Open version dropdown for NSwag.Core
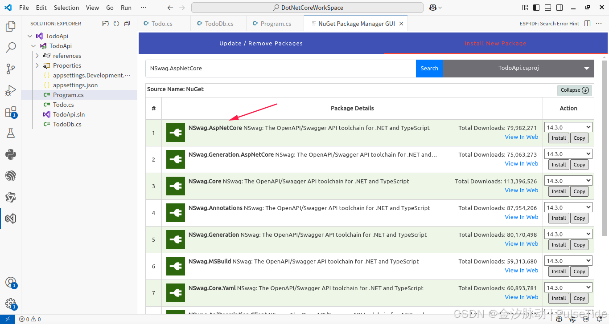The width and height of the screenshot is (609, 324). 568,181
